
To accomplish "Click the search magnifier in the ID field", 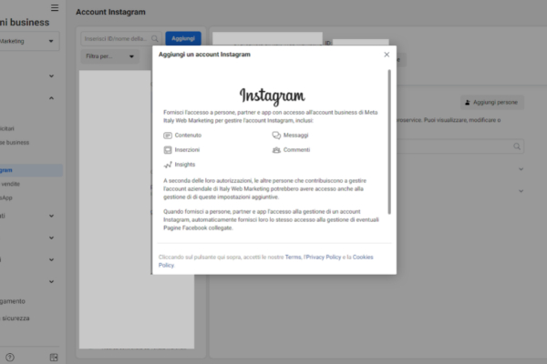I will tap(156, 39).
